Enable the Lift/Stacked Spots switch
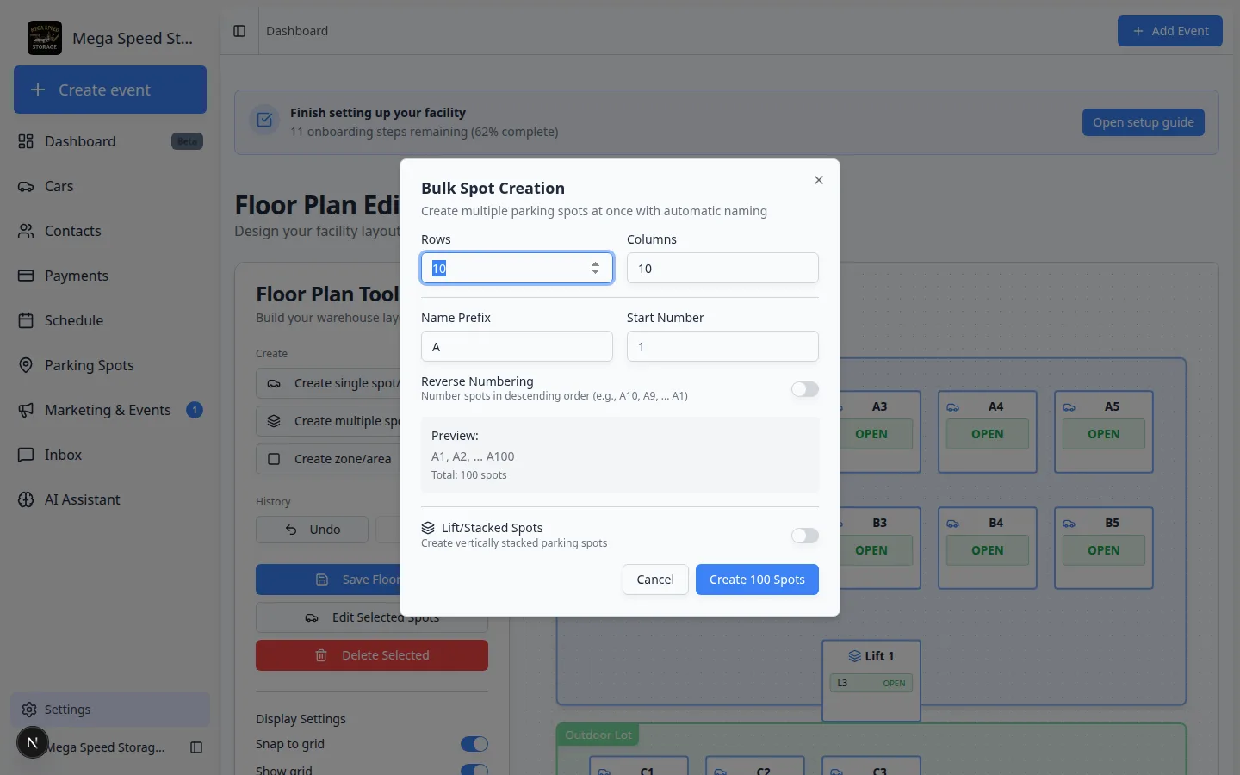Viewport: 1240px width, 775px height. (805, 536)
